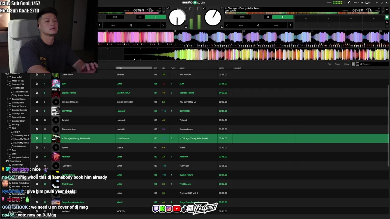390x219 pixels.
Task: Open the History panel
Action: tap(346, 64)
